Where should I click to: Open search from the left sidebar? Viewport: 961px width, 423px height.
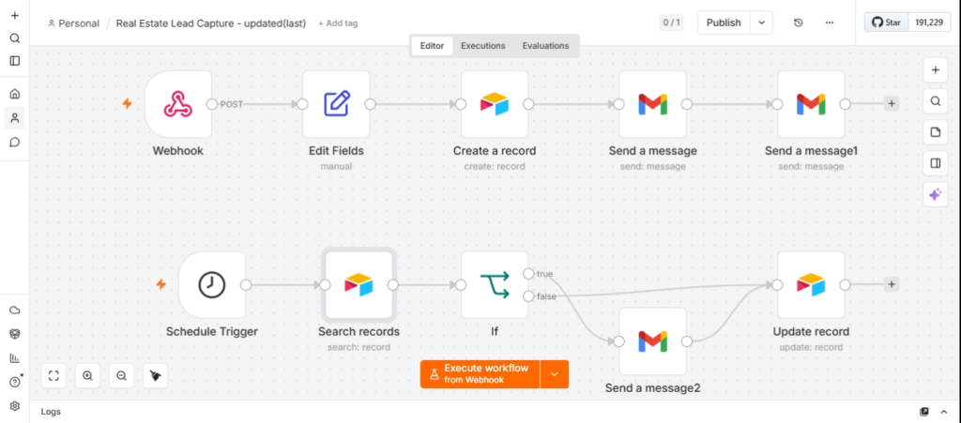pos(15,38)
